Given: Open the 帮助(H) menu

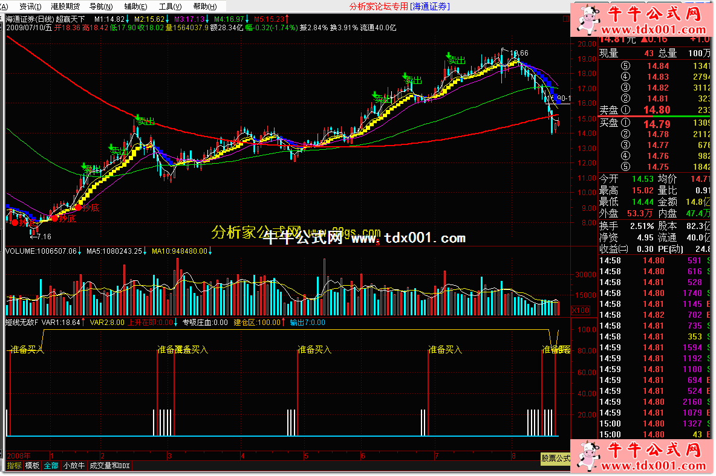Looking at the screenshot, I should point(204,7).
